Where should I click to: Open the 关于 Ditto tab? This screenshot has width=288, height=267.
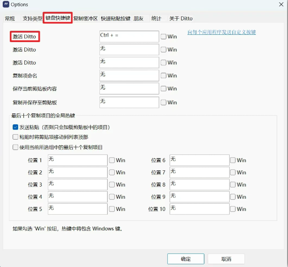(181, 19)
